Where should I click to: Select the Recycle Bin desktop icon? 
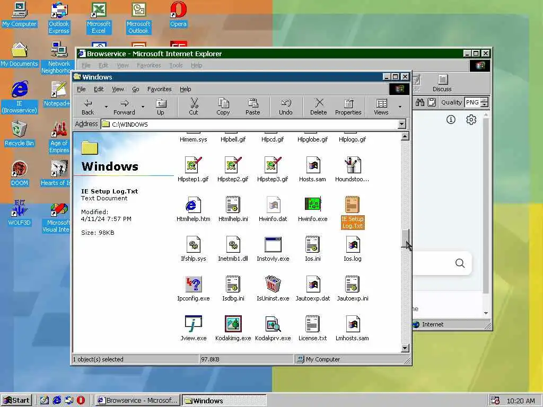[19, 134]
